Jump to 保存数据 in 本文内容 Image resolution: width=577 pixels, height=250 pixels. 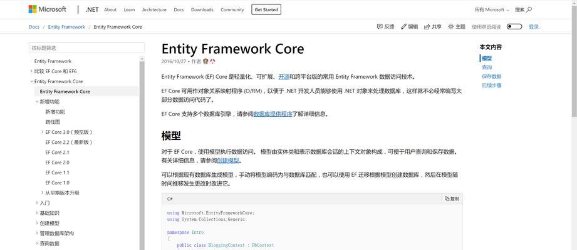pyautogui.click(x=492, y=76)
